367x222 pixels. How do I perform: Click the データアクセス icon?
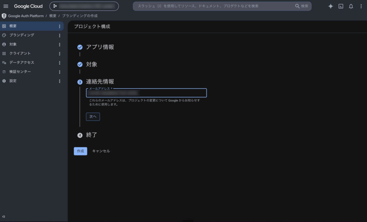coord(4,62)
